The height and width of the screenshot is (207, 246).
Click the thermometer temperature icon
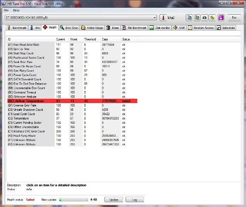(163, 18)
